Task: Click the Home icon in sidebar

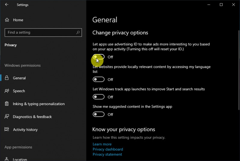Action: (7, 20)
